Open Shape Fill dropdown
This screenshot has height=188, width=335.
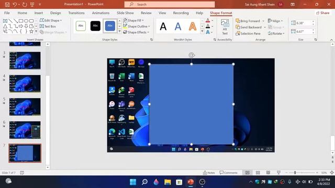[x=133, y=20]
